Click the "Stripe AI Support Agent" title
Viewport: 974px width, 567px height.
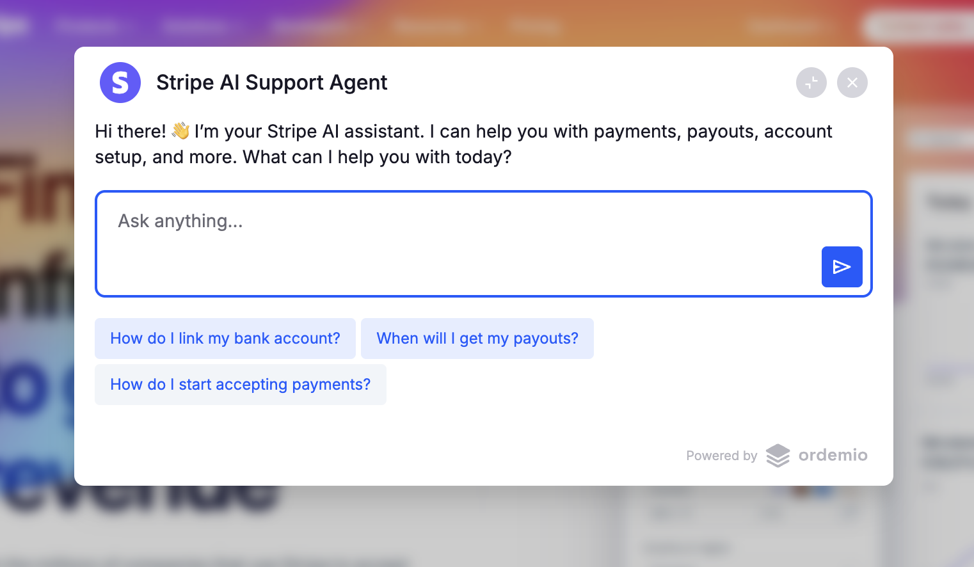271,83
